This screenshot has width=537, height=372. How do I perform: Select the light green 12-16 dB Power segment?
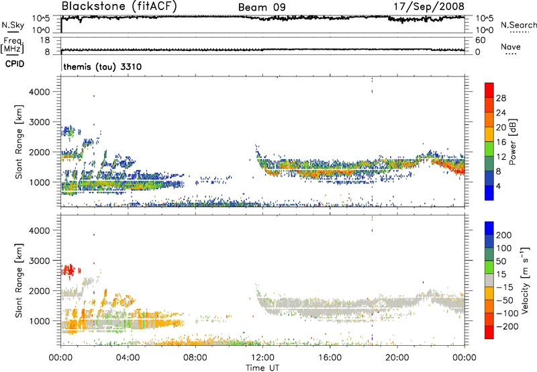[489, 149]
